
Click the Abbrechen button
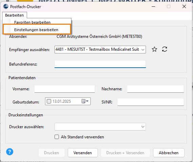(x=169, y=153)
